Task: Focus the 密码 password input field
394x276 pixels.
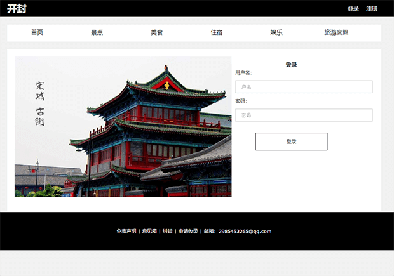Action: coord(304,115)
